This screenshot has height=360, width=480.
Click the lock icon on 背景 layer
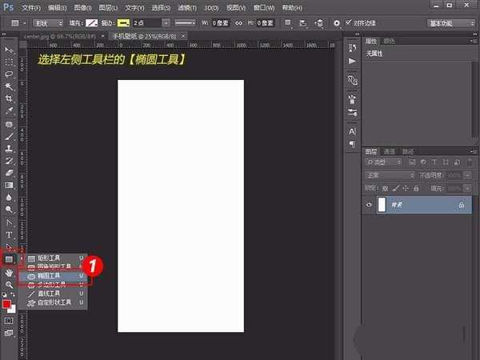coord(462,206)
